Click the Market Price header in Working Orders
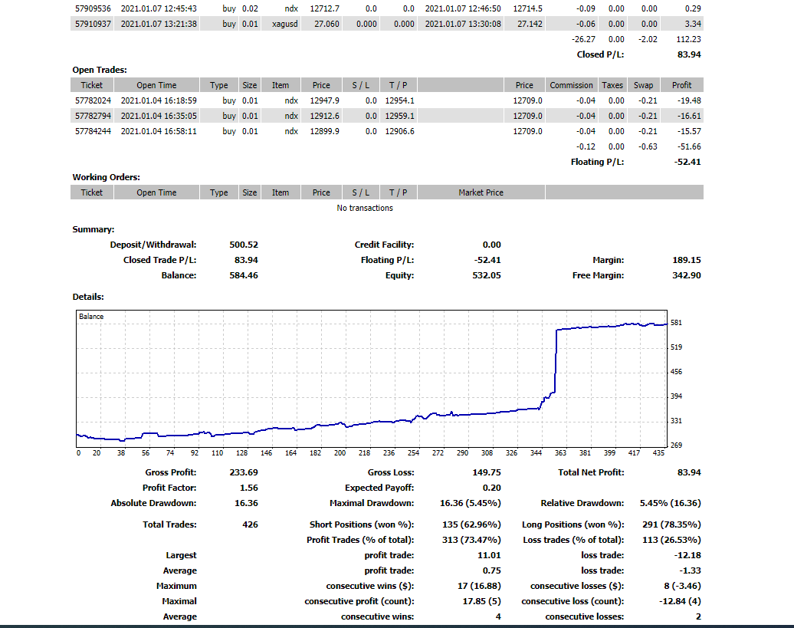Screen dimensions: 794x628 [481, 192]
